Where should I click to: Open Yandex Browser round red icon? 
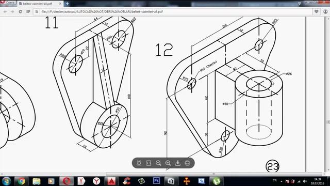pyautogui.click(x=96, y=181)
